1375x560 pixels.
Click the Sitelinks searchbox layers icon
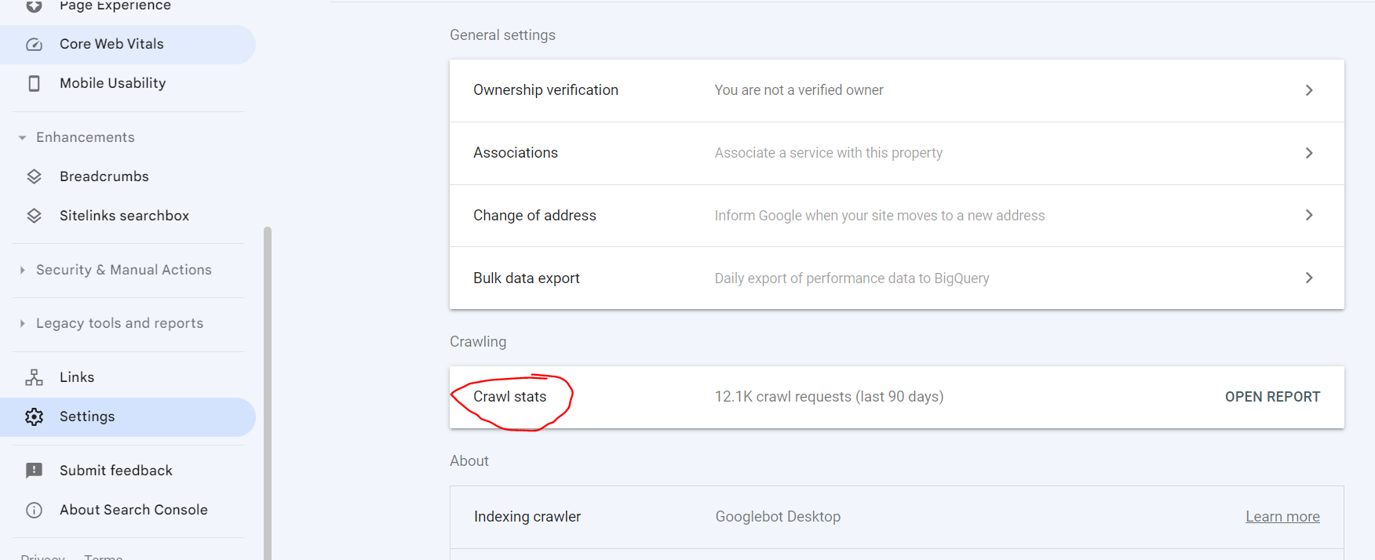[x=34, y=216]
